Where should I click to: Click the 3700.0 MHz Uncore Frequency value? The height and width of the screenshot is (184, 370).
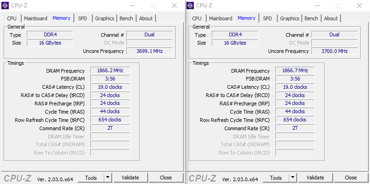(x=334, y=51)
